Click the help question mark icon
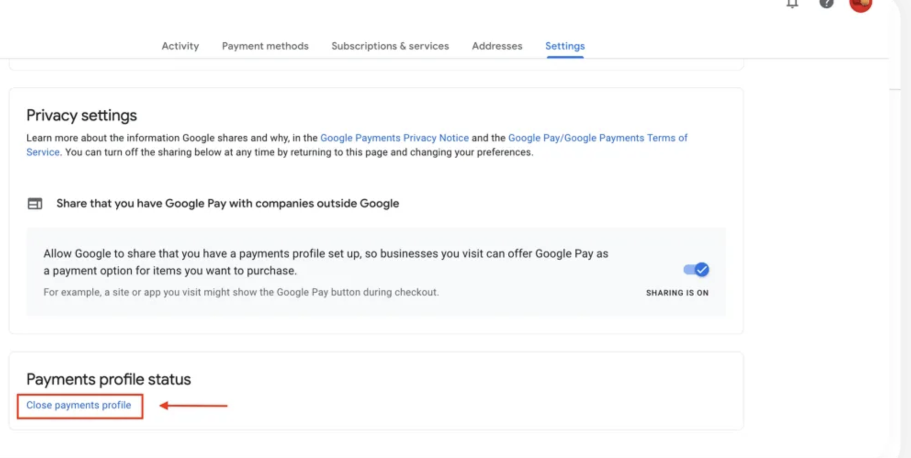The width and height of the screenshot is (911, 458). point(826,4)
